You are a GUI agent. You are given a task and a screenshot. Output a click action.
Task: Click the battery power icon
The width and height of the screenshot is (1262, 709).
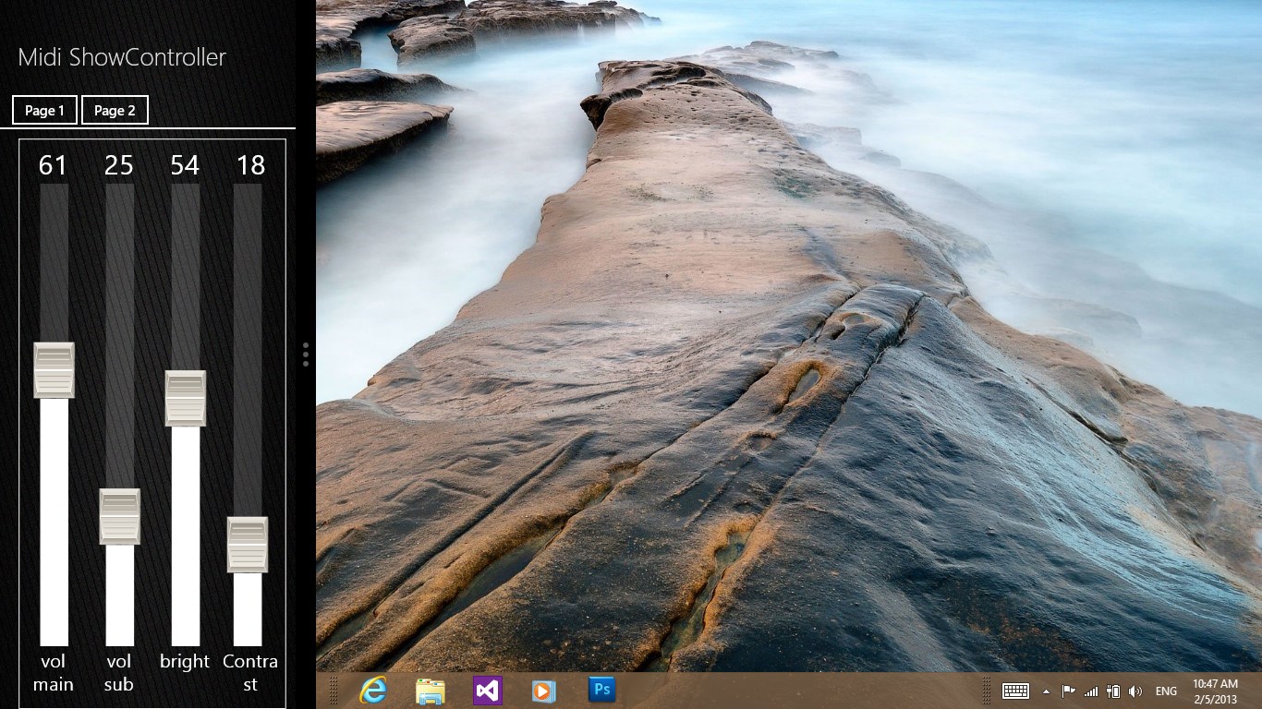(1113, 691)
